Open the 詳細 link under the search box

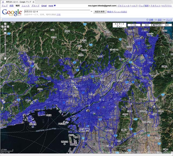point(58,15)
